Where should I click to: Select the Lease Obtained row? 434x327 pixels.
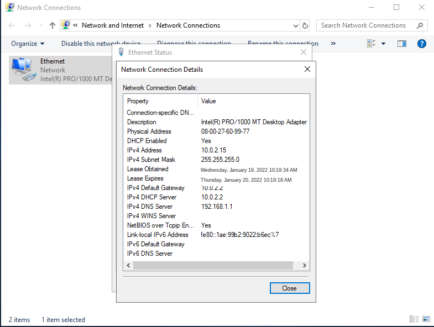216,169
